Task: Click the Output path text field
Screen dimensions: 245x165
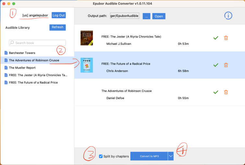Action: tap(125, 16)
